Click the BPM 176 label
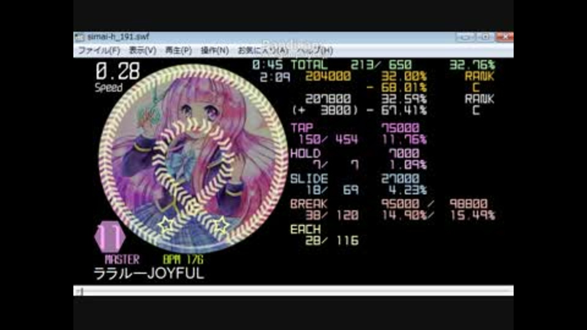This screenshot has width=587, height=330. pos(183,259)
